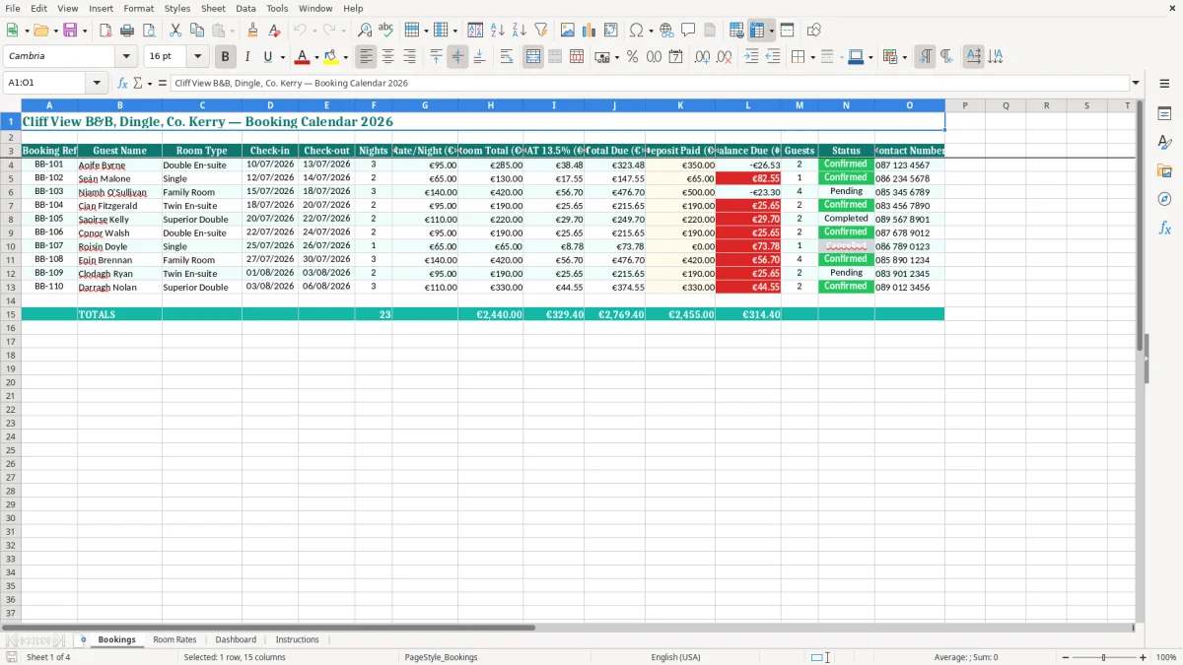Toggle Center Horizontally alignment
Viewport: 1183px width, 665px height.
(388, 57)
